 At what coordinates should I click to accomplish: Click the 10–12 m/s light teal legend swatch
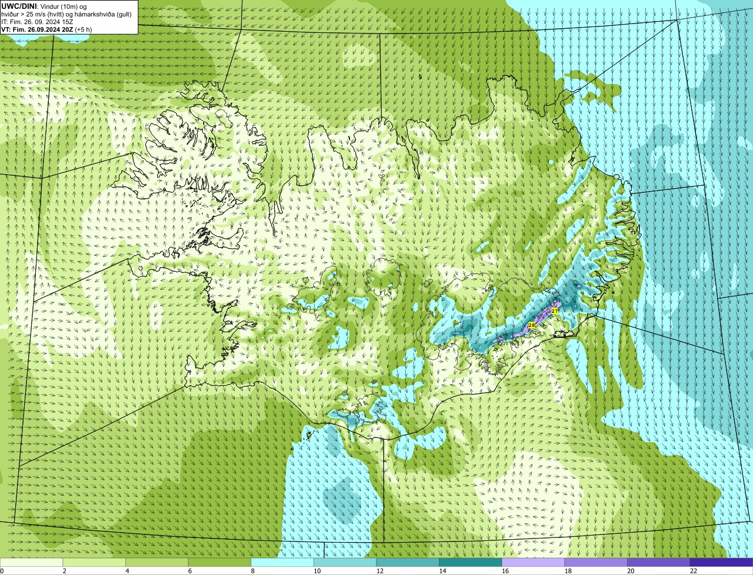tap(345, 562)
